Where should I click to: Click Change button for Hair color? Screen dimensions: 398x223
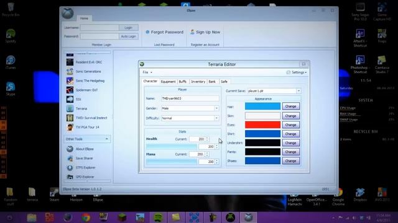click(x=291, y=107)
